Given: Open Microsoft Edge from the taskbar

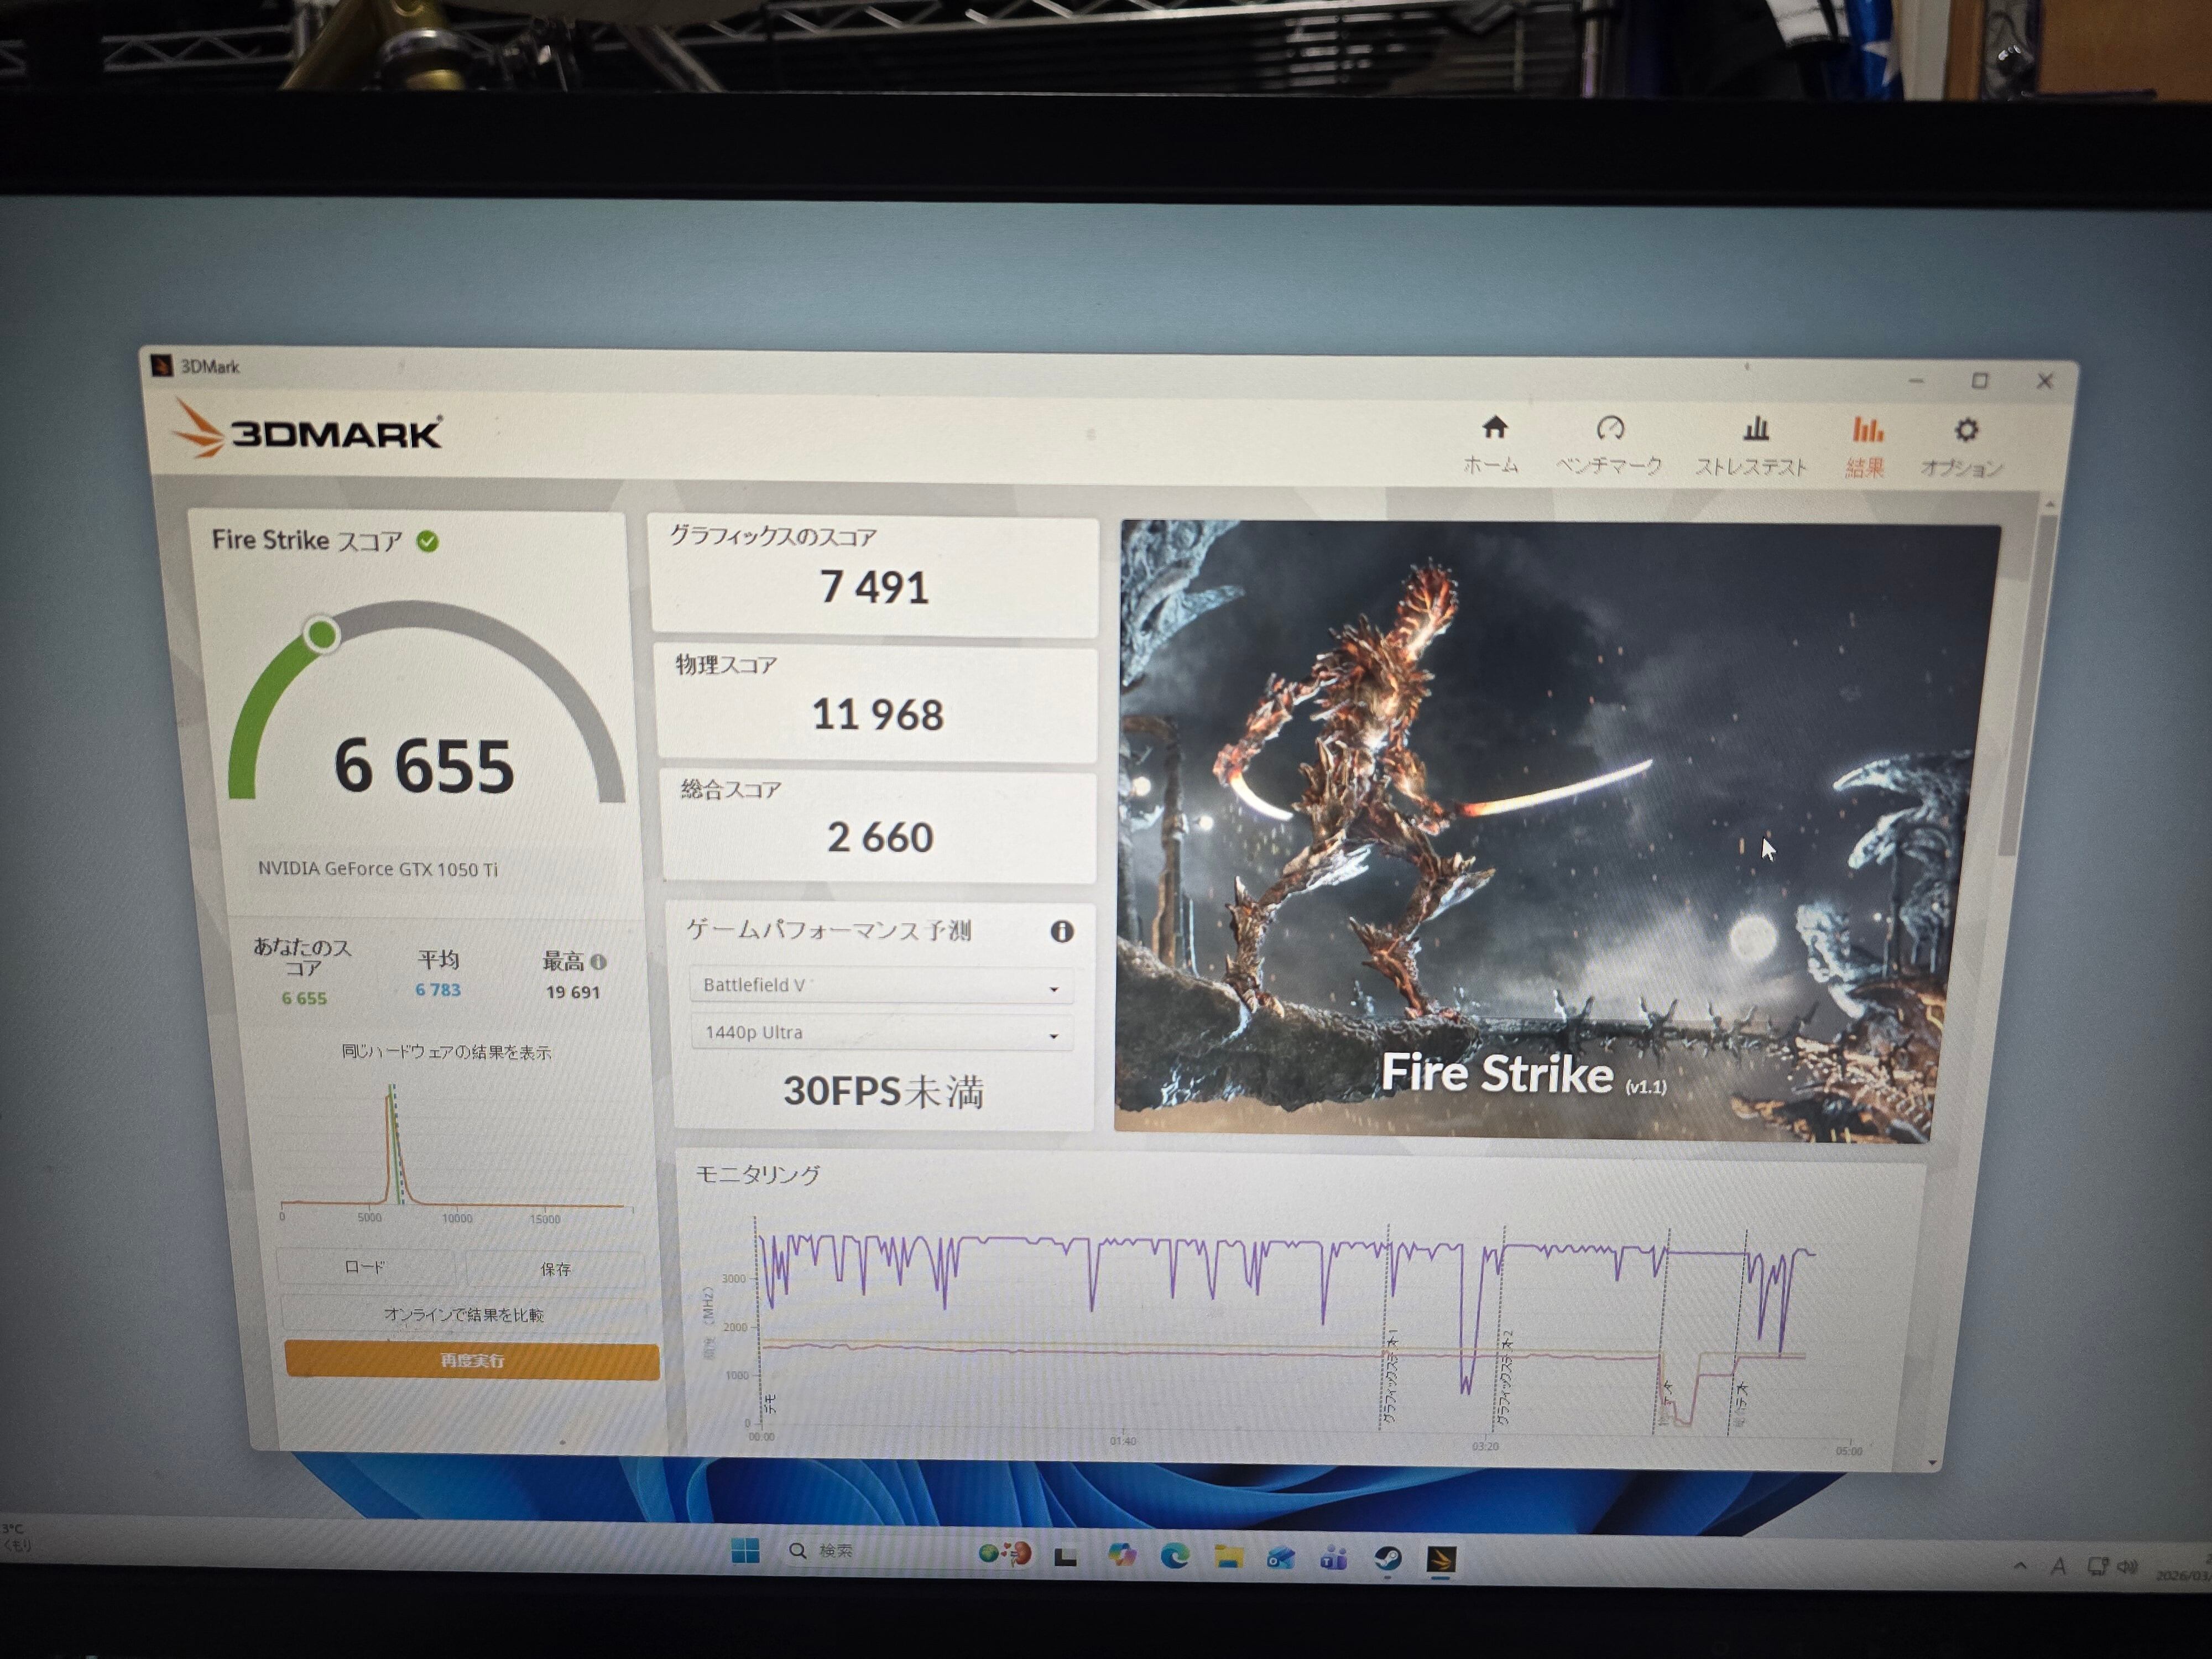Looking at the screenshot, I should tap(1174, 1556).
